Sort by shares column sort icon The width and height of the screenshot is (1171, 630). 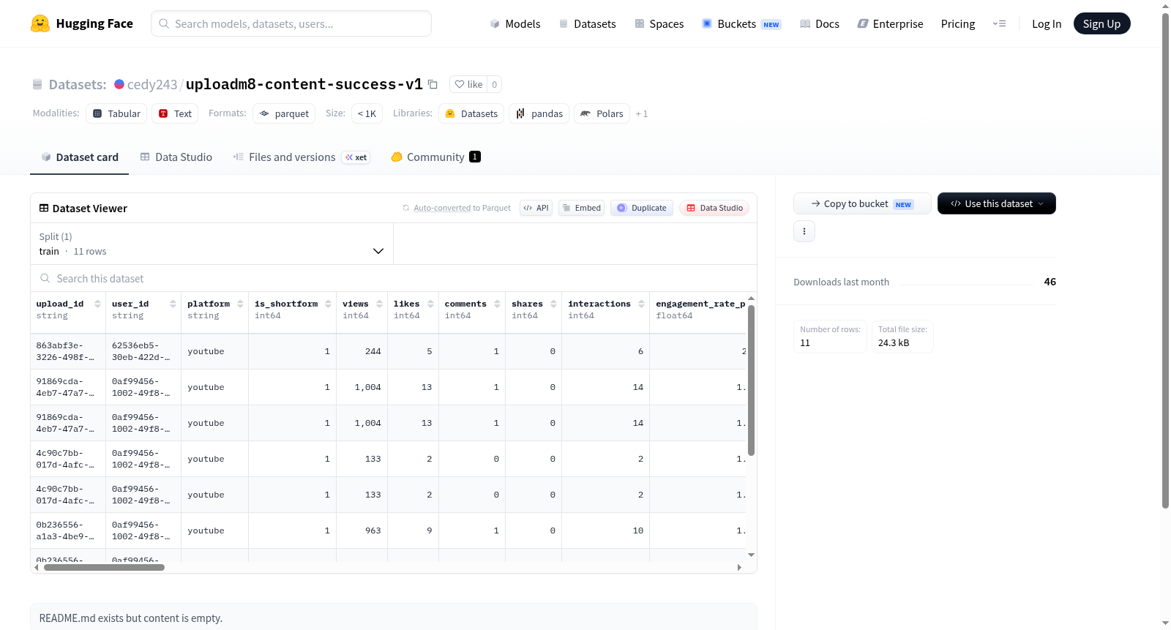point(553,304)
